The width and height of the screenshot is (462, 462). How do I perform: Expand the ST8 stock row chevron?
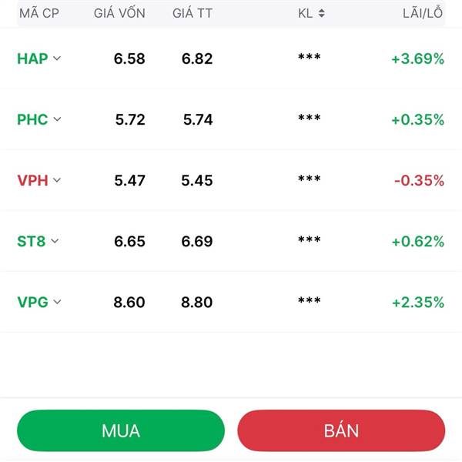click(55, 241)
